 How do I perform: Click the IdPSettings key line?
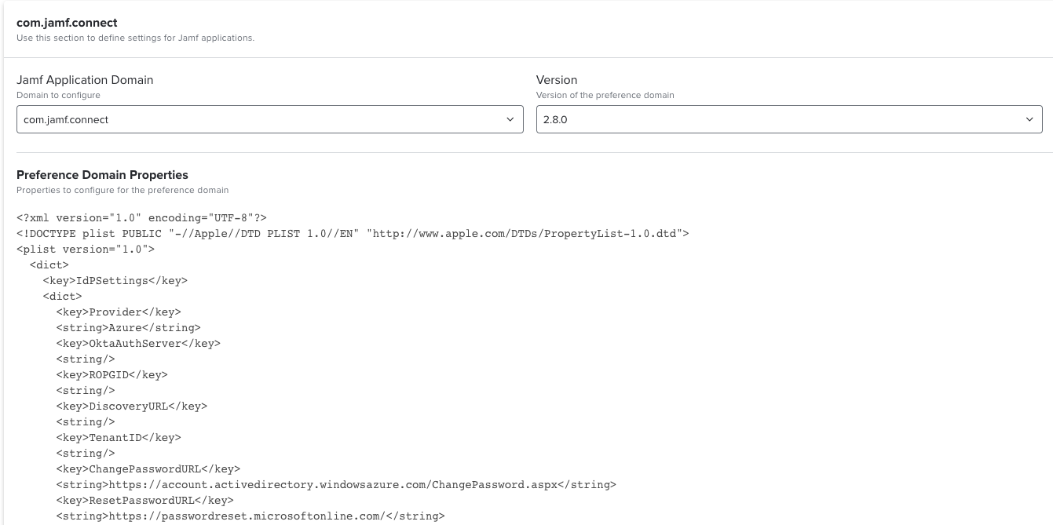(x=115, y=280)
